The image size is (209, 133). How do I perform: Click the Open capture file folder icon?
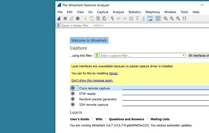click(85, 18)
